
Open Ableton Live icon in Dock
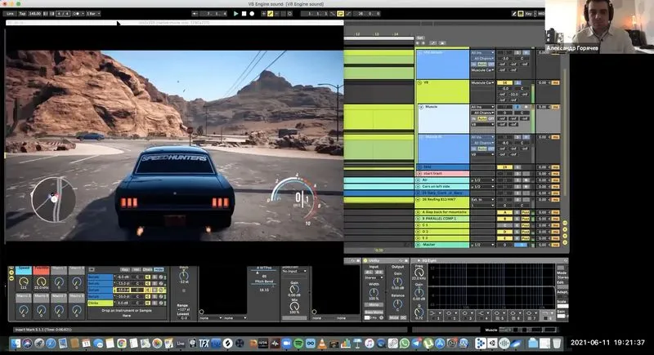(x=181, y=344)
